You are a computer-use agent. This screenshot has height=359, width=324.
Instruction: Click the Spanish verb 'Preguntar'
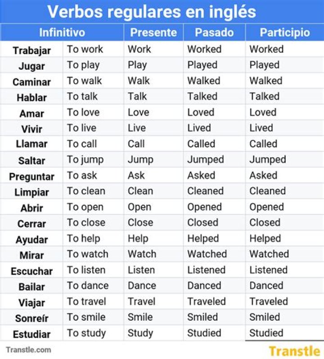click(31, 177)
